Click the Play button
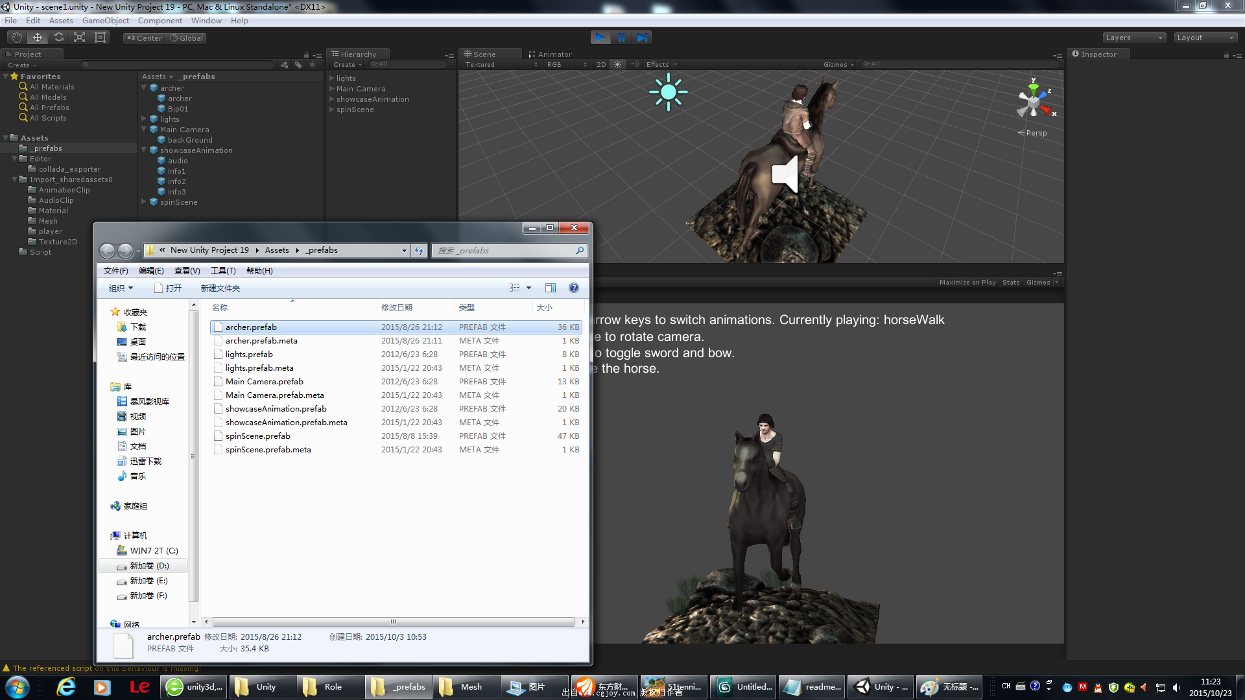The image size is (1245, 700). [x=600, y=38]
